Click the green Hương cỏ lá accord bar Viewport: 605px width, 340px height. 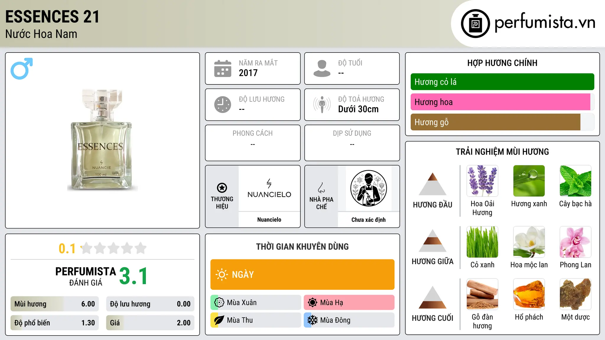pos(502,82)
